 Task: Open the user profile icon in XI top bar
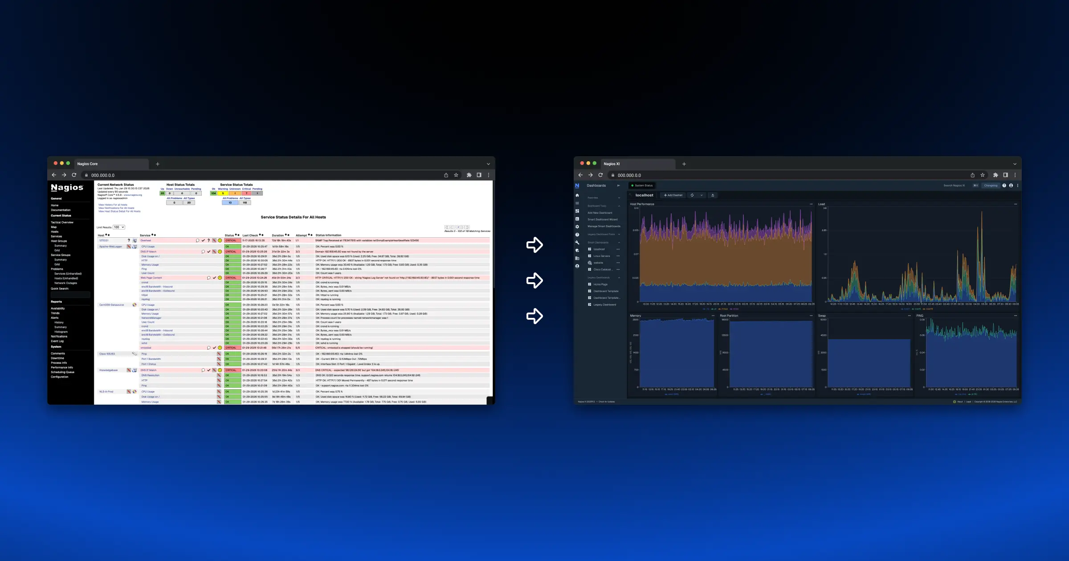(x=1011, y=186)
